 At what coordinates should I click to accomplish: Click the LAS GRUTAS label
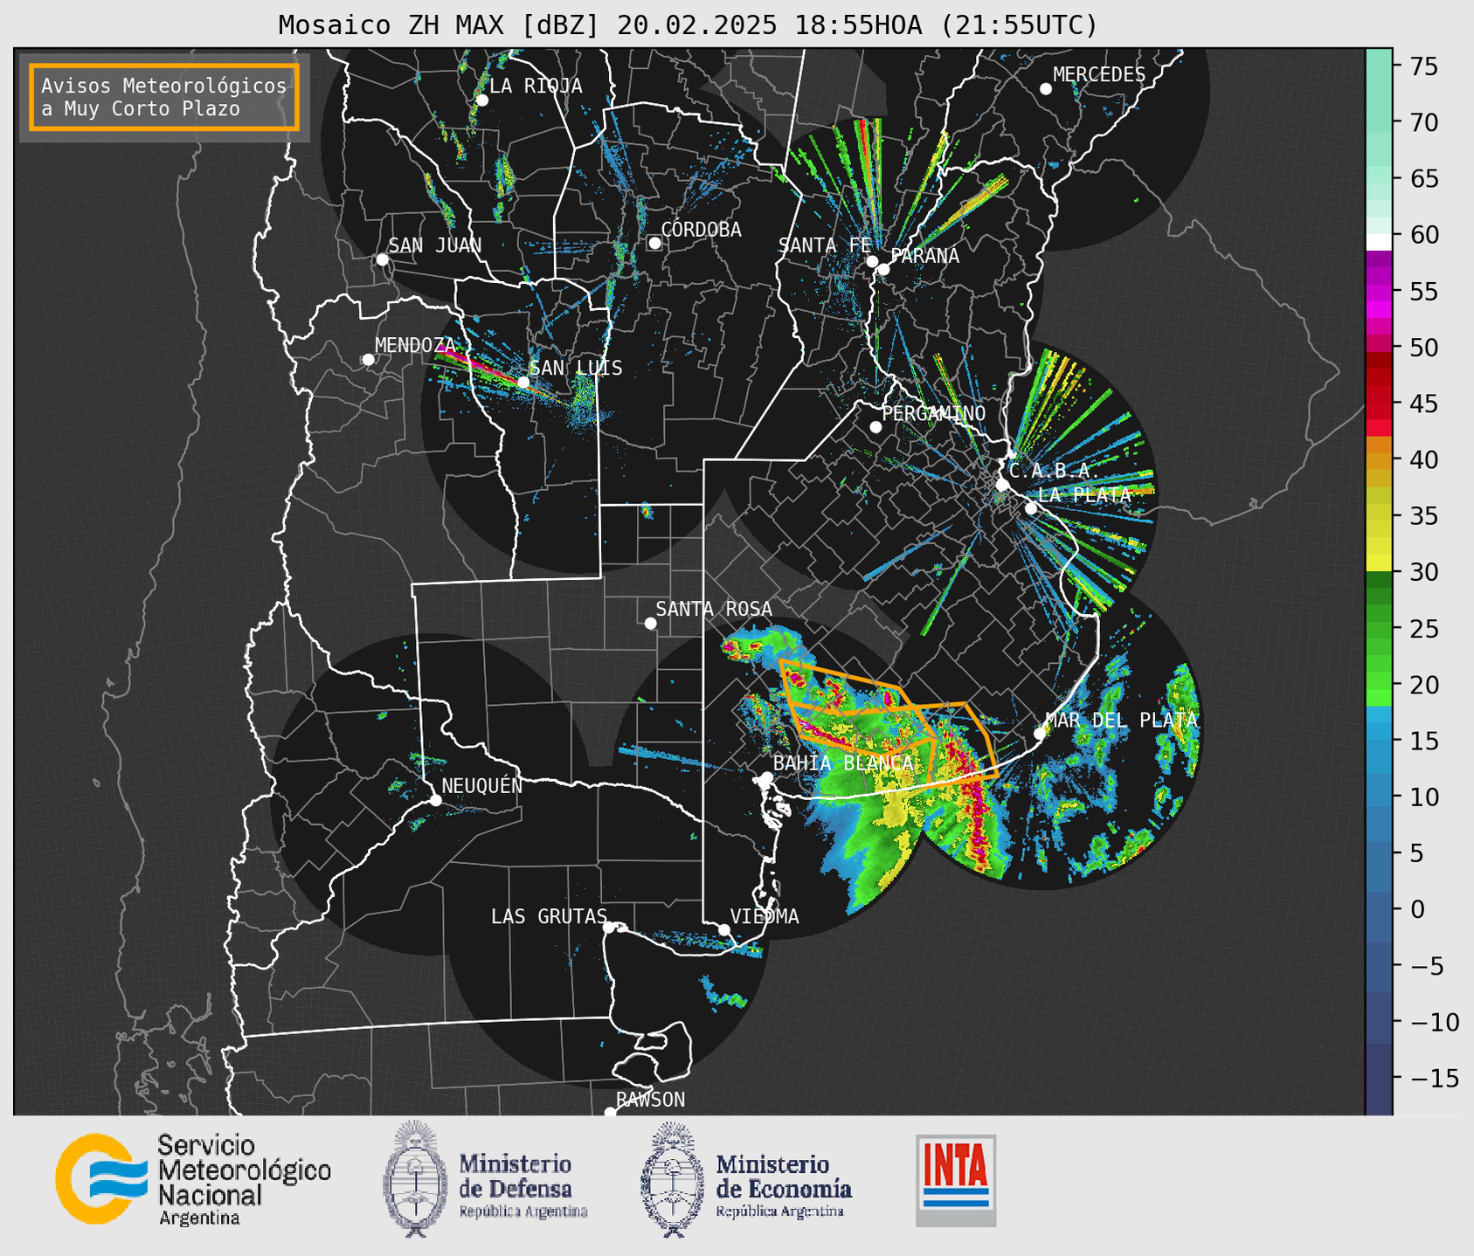549,916
